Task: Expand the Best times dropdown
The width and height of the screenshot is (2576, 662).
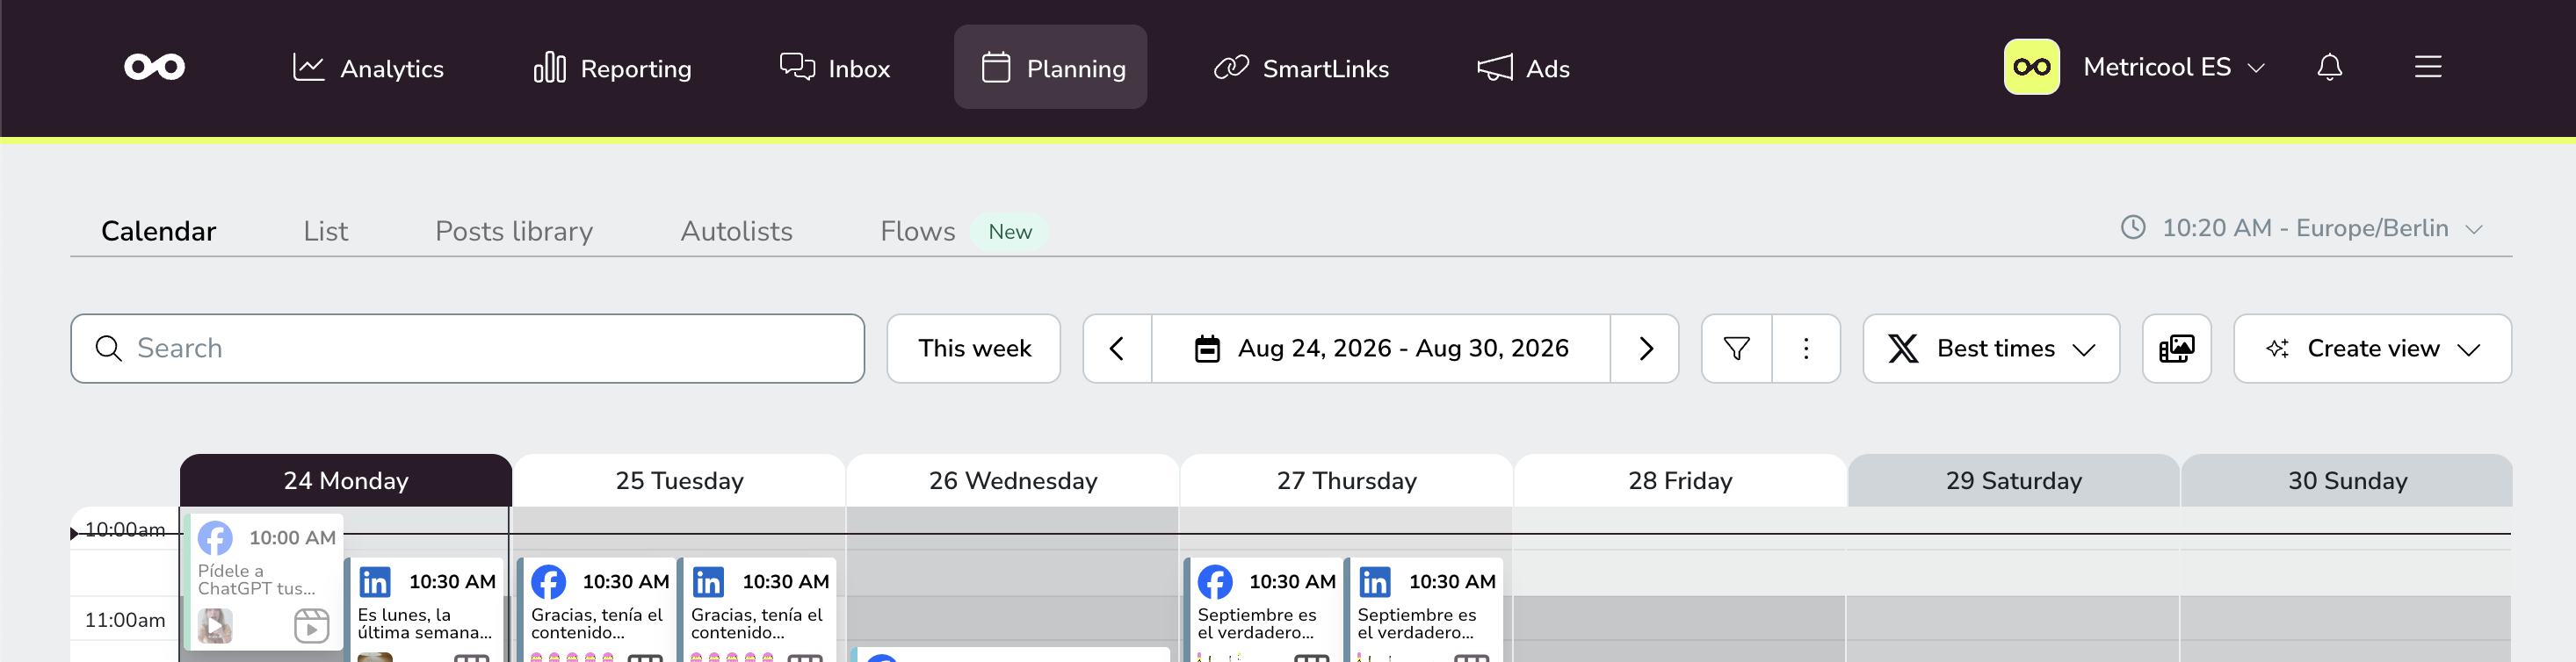Action: pyautogui.click(x=1991, y=348)
